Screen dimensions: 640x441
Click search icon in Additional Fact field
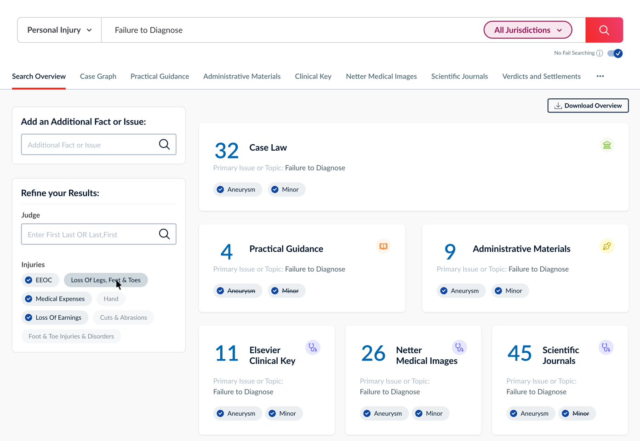[x=164, y=145]
